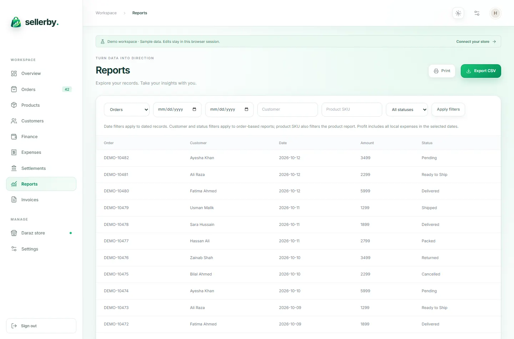Click customer name Usman Malik
This screenshot has height=339, width=514.
[202, 208]
